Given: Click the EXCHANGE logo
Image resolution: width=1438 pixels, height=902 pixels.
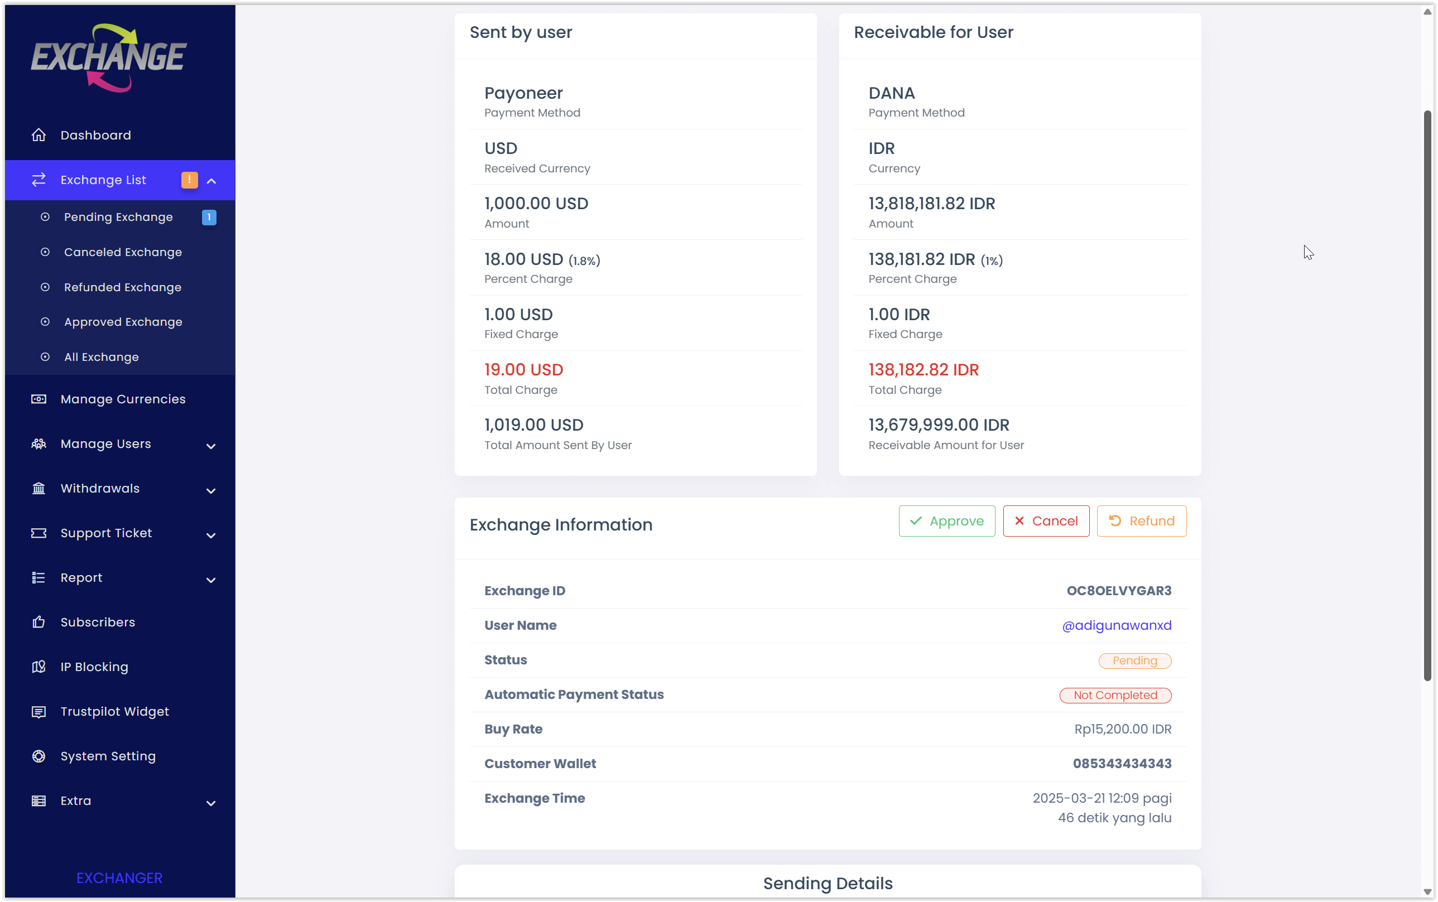Looking at the screenshot, I should coord(109,57).
